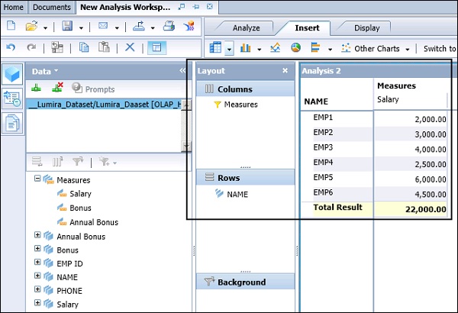This screenshot has height=313, width=458.
Task: Insert a line chart from toolbar
Action: [x=275, y=48]
